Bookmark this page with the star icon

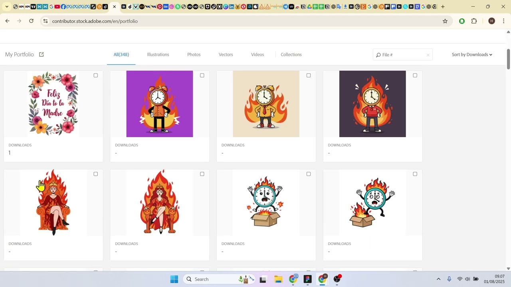pyautogui.click(x=445, y=21)
